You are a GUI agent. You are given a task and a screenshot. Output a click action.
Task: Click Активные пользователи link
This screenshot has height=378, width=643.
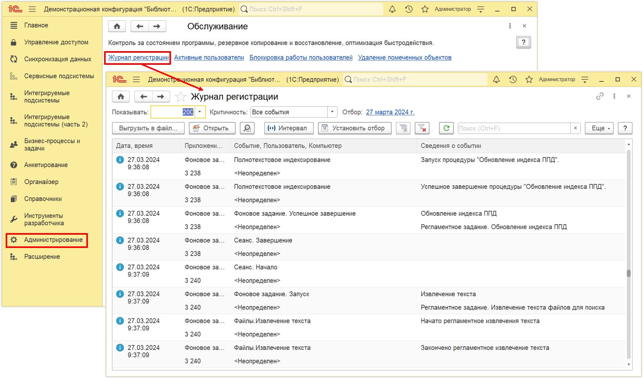click(x=209, y=58)
